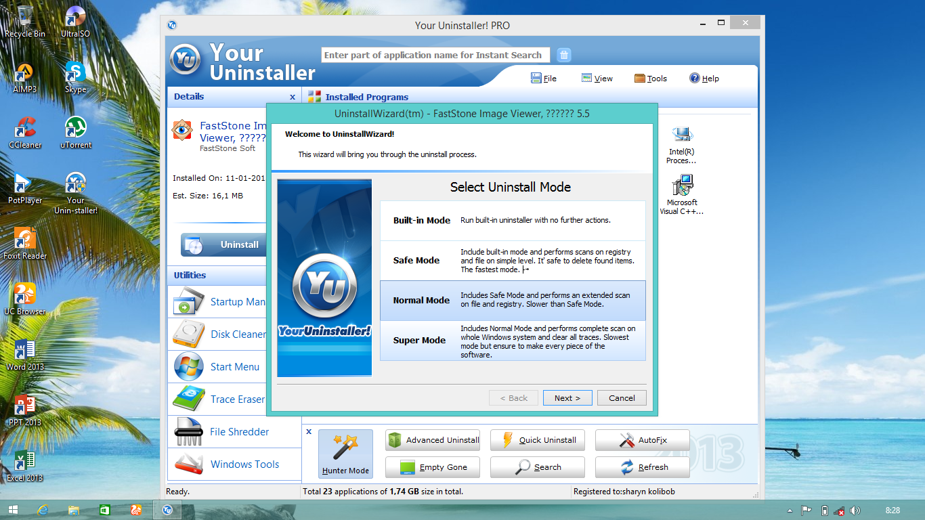Image resolution: width=925 pixels, height=520 pixels.
Task: Select Intel(R) Processor program icon
Action: pyautogui.click(x=681, y=145)
